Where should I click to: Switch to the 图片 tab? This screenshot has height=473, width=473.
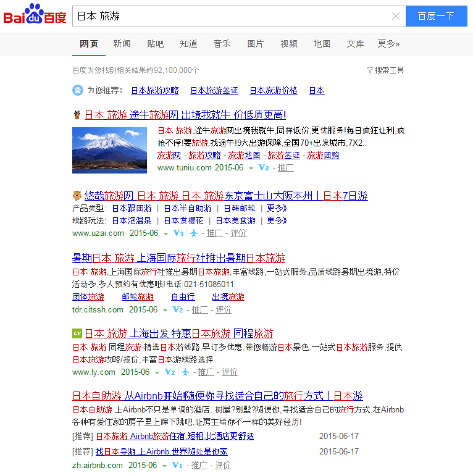pos(255,44)
